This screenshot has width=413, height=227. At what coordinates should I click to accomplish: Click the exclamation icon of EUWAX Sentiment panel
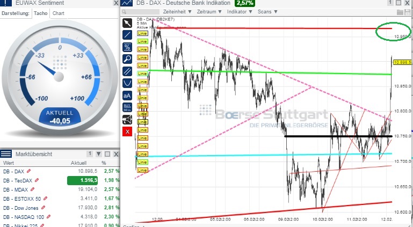[6, 3]
